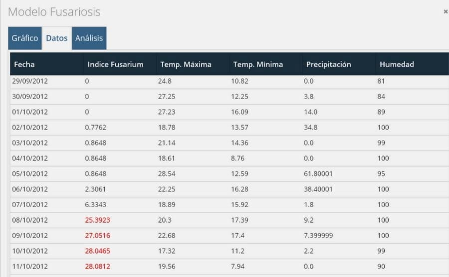Click min temperature value 7.94
The width and height of the screenshot is (449, 277).
[237, 266]
